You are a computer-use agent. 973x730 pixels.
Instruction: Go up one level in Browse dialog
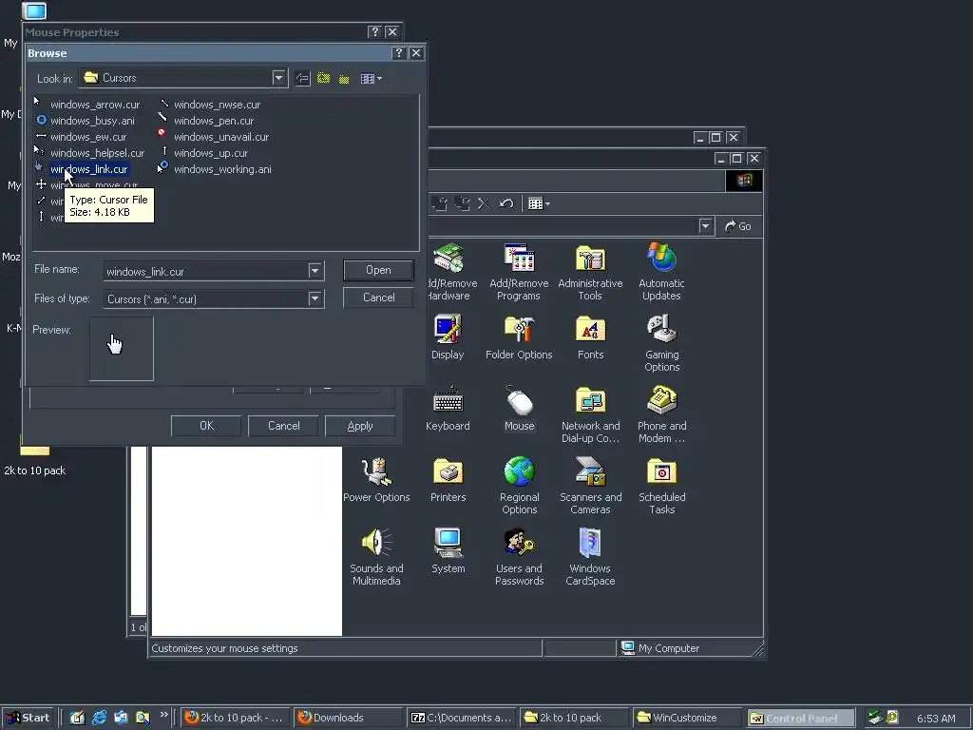pyautogui.click(x=323, y=78)
